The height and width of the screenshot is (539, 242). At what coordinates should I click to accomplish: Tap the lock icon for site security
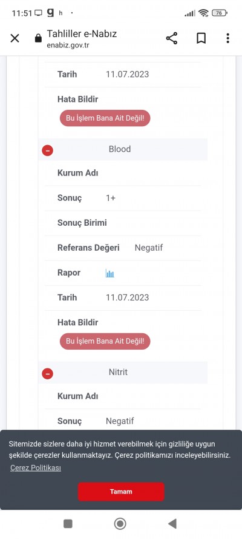click(x=38, y=38)
